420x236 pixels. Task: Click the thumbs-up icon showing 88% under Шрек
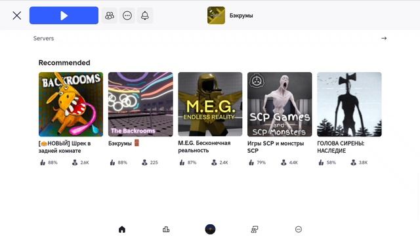point(43,163)
